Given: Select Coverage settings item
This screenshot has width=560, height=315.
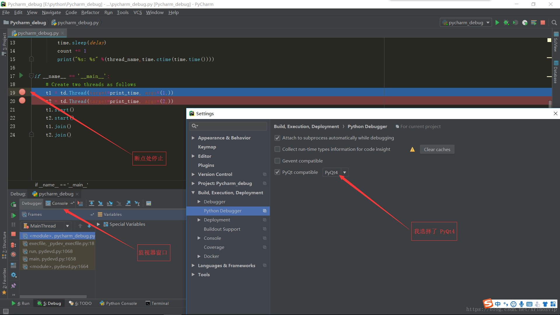Looking at the screenshot, I should pyautogui.click(x=214, y=247).
